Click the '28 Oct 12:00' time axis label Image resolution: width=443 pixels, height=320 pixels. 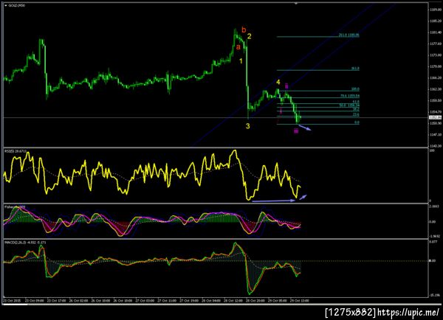pyautogui.click(x=233, y=301)
